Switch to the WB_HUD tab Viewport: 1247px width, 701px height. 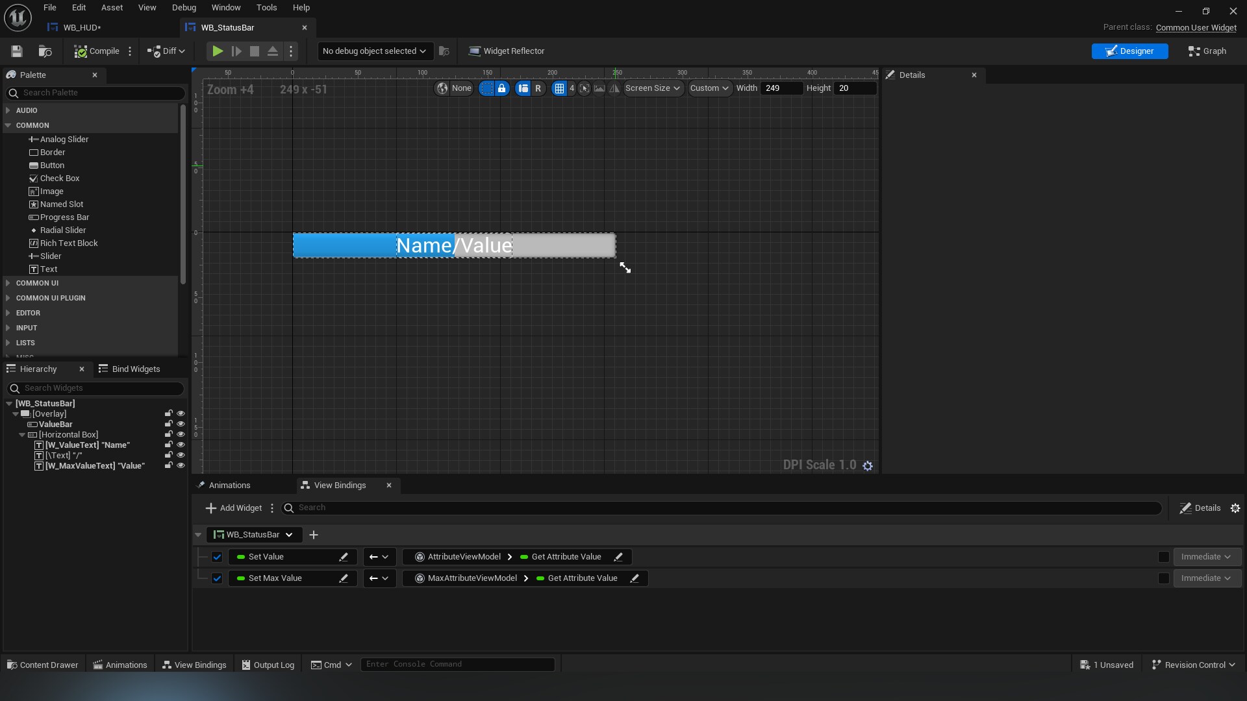81,27
